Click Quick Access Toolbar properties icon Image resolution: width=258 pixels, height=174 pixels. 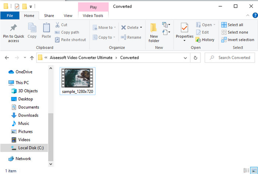pos(17,6)
